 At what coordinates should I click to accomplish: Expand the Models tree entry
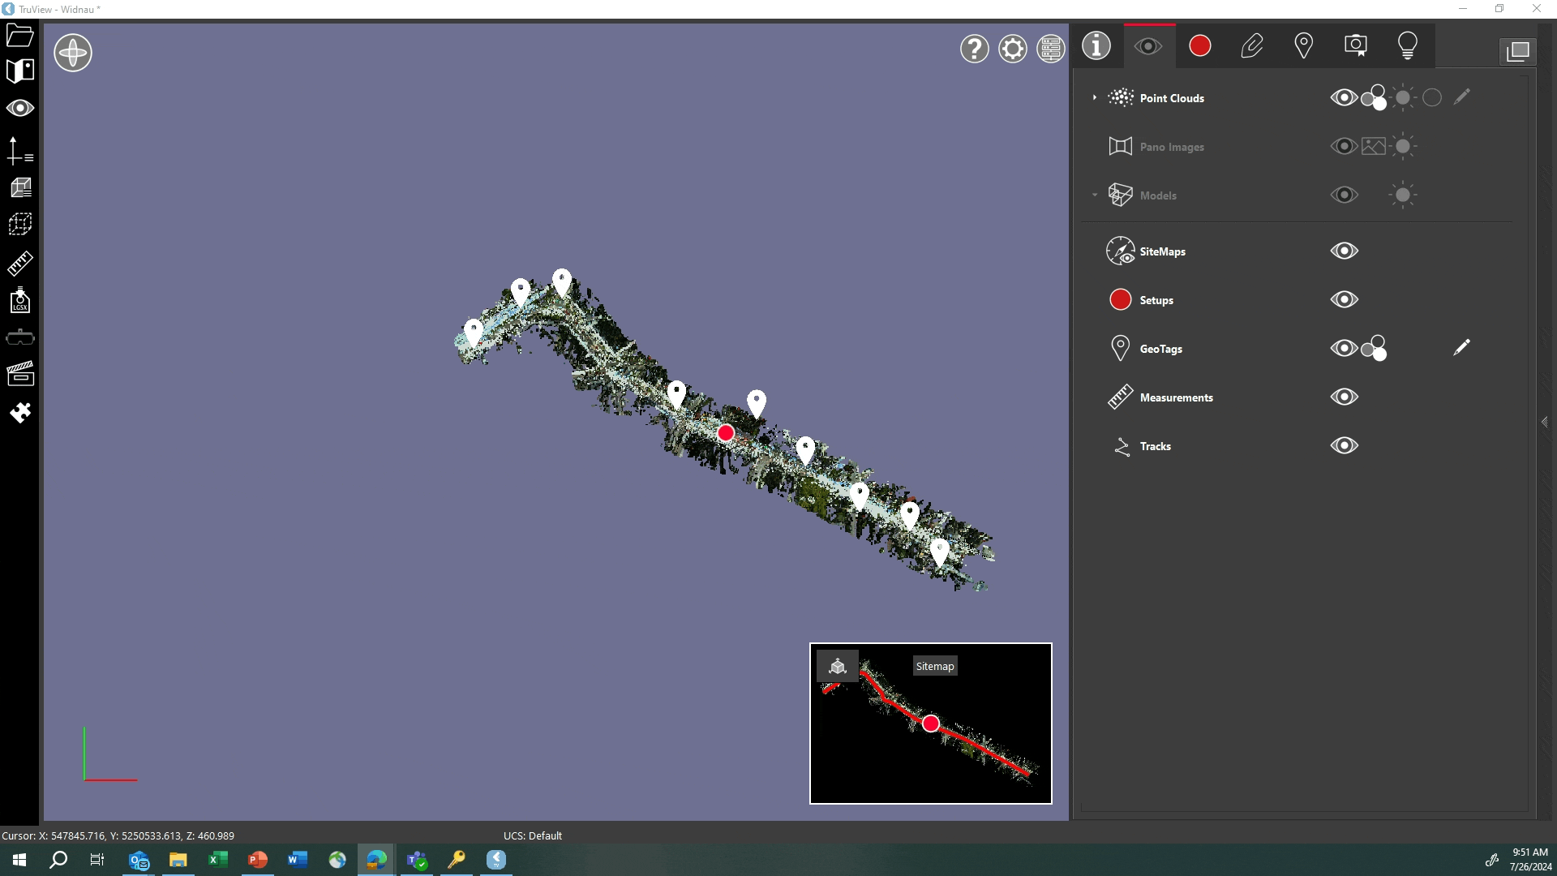[1094, 195]
